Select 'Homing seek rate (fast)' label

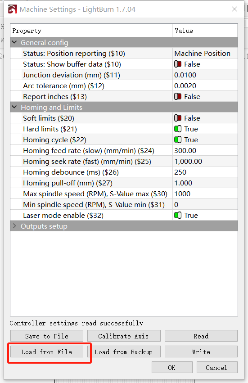pos(87,162)
